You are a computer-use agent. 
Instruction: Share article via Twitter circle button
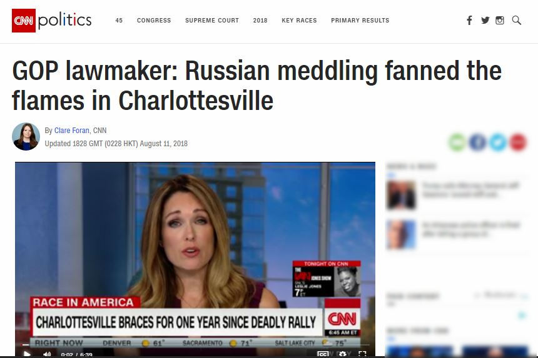(497, 142)
